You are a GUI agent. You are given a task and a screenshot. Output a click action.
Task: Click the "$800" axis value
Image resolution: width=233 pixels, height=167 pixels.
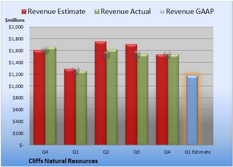[x=18, y=98]
